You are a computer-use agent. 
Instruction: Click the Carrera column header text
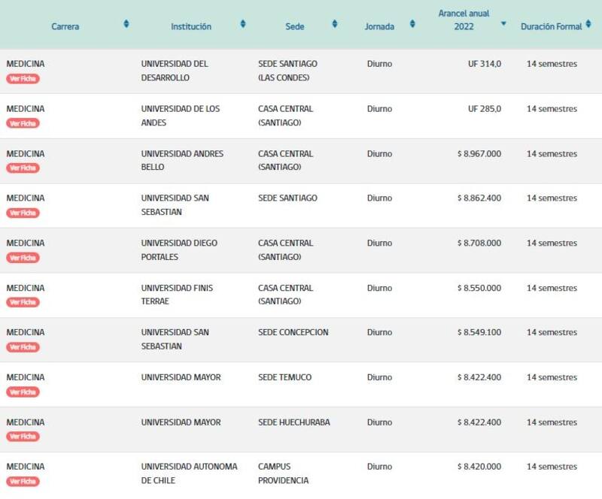(65, 26)
